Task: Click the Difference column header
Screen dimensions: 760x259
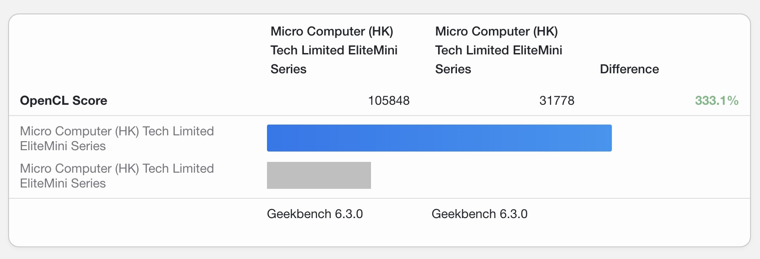Action: pyautogui.click(x=629, y=69)
